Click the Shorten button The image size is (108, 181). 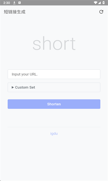(x=54, y=104)
